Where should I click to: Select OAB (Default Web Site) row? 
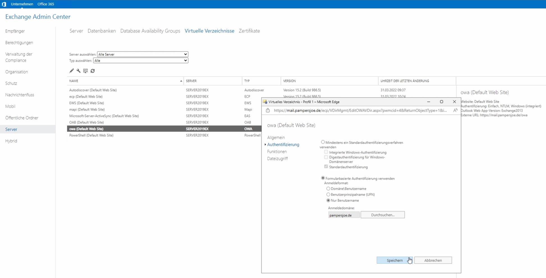point(164,122)
